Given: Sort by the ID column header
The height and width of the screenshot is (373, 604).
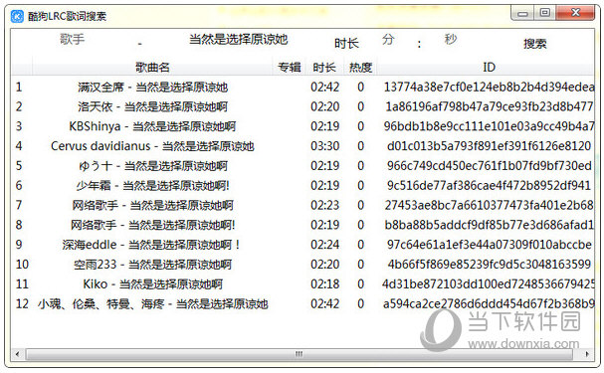Looking at the screenshot, I should pos(489,68).
